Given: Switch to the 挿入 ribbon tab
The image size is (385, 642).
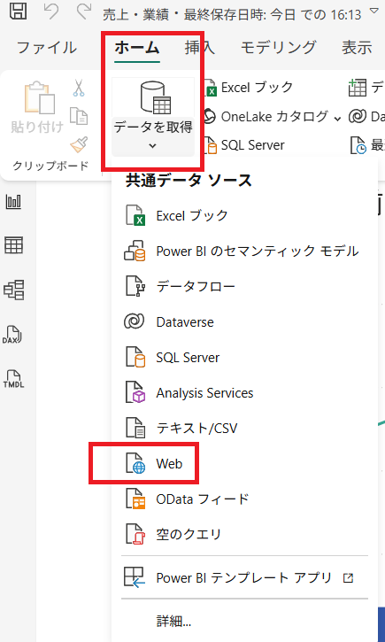Looking at the screenshot, I should click(200, 48).
